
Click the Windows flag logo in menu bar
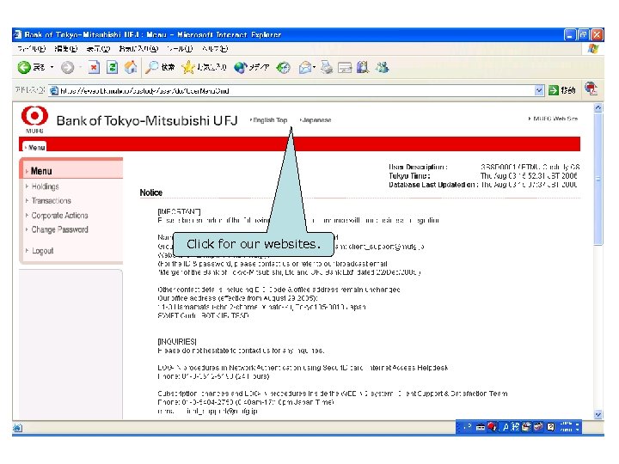click(593, 48)
